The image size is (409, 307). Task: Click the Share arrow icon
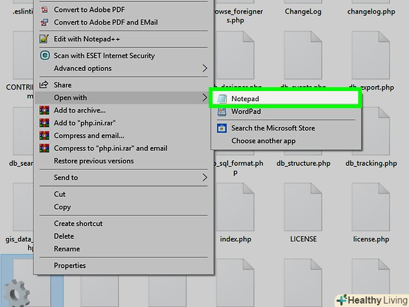click(44, 84)
